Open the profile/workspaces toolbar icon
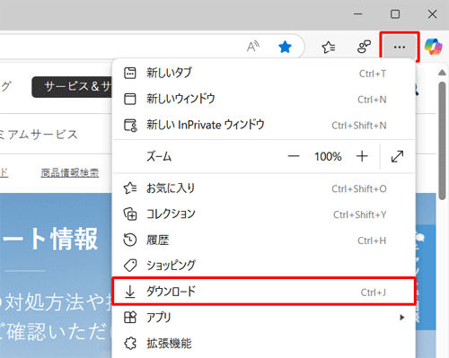This screenshot has height=358, width=449. [x=364, y=47]
